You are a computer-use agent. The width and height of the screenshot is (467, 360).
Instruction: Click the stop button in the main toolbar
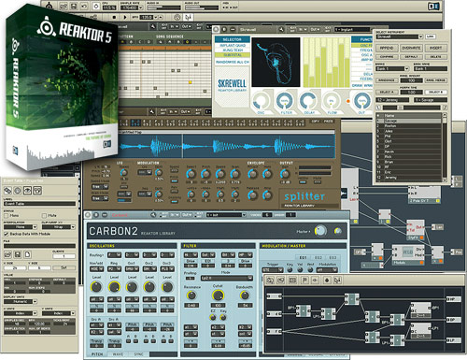[114, 17]
